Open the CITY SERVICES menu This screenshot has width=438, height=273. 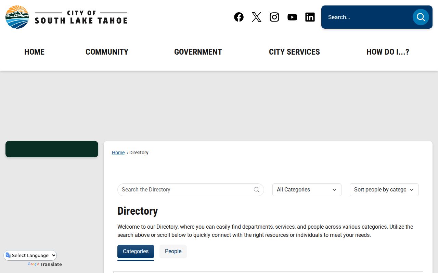[294, 52]
